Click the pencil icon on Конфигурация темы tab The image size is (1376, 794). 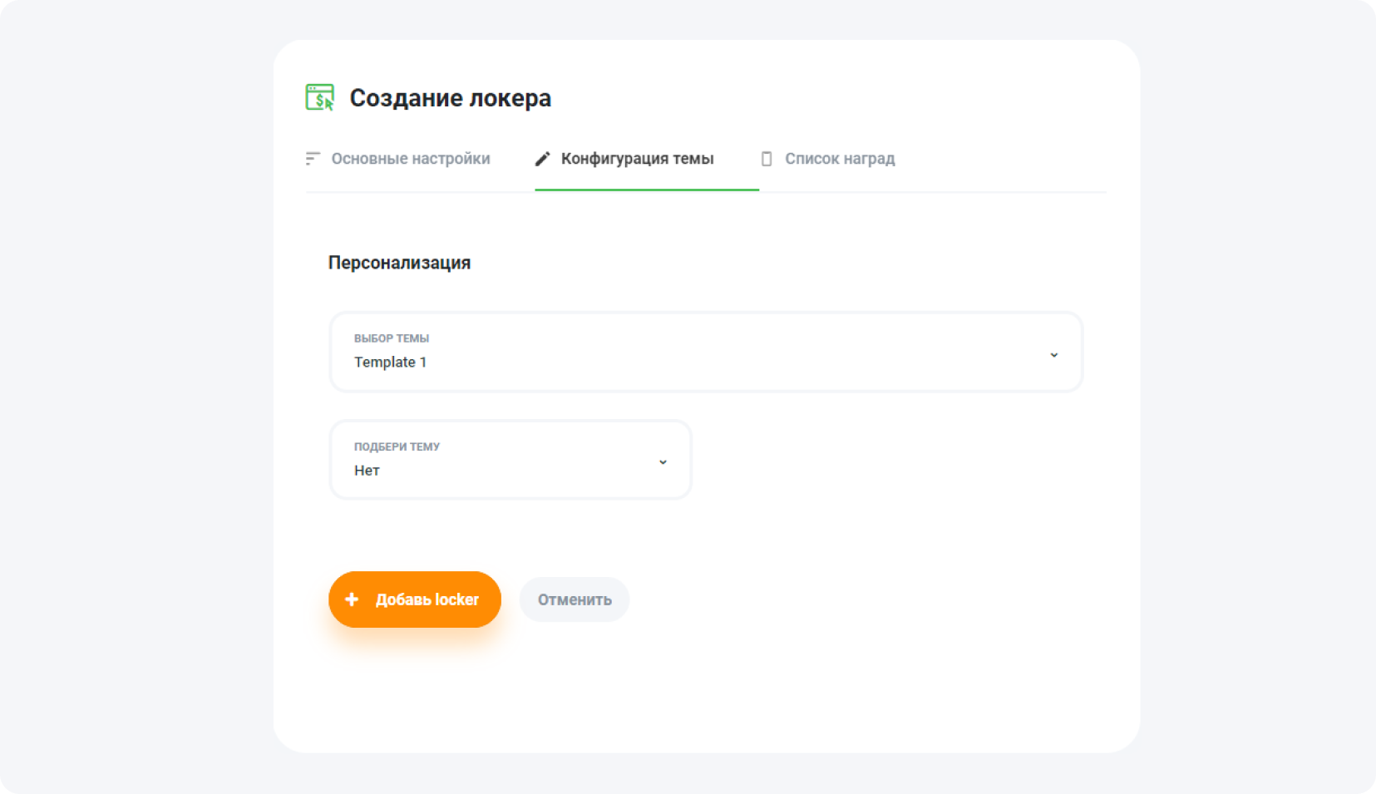tap(542, 158)
